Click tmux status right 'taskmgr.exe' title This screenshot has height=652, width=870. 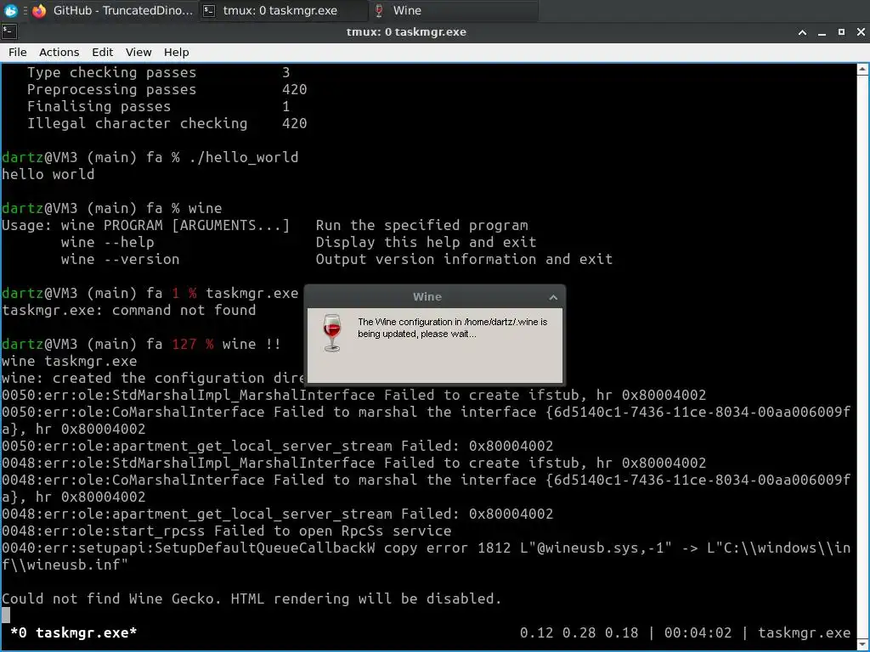804,632
